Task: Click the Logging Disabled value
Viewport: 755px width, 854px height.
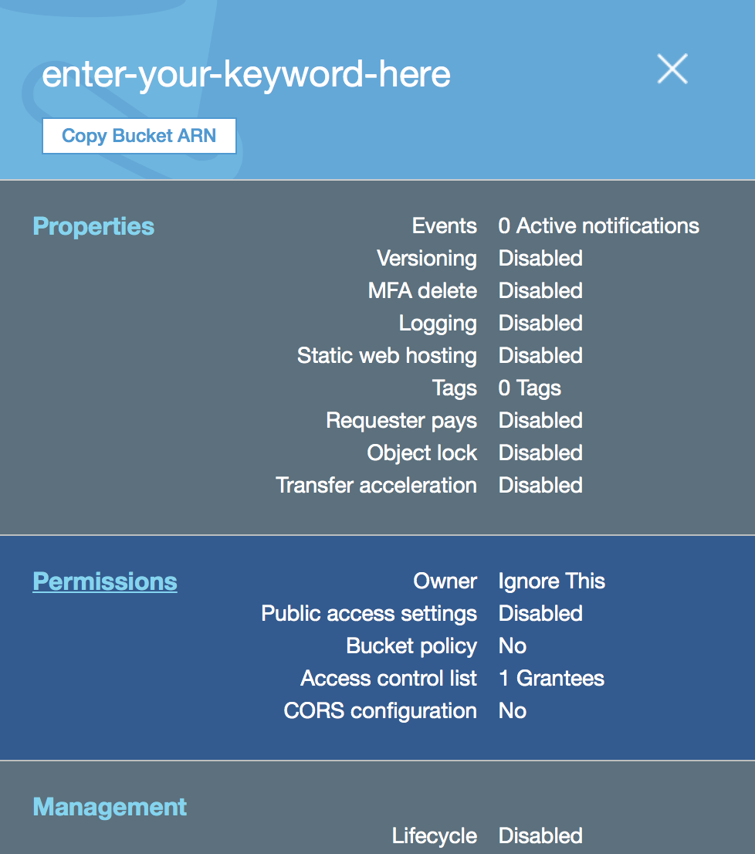Action: pos(540,323)
